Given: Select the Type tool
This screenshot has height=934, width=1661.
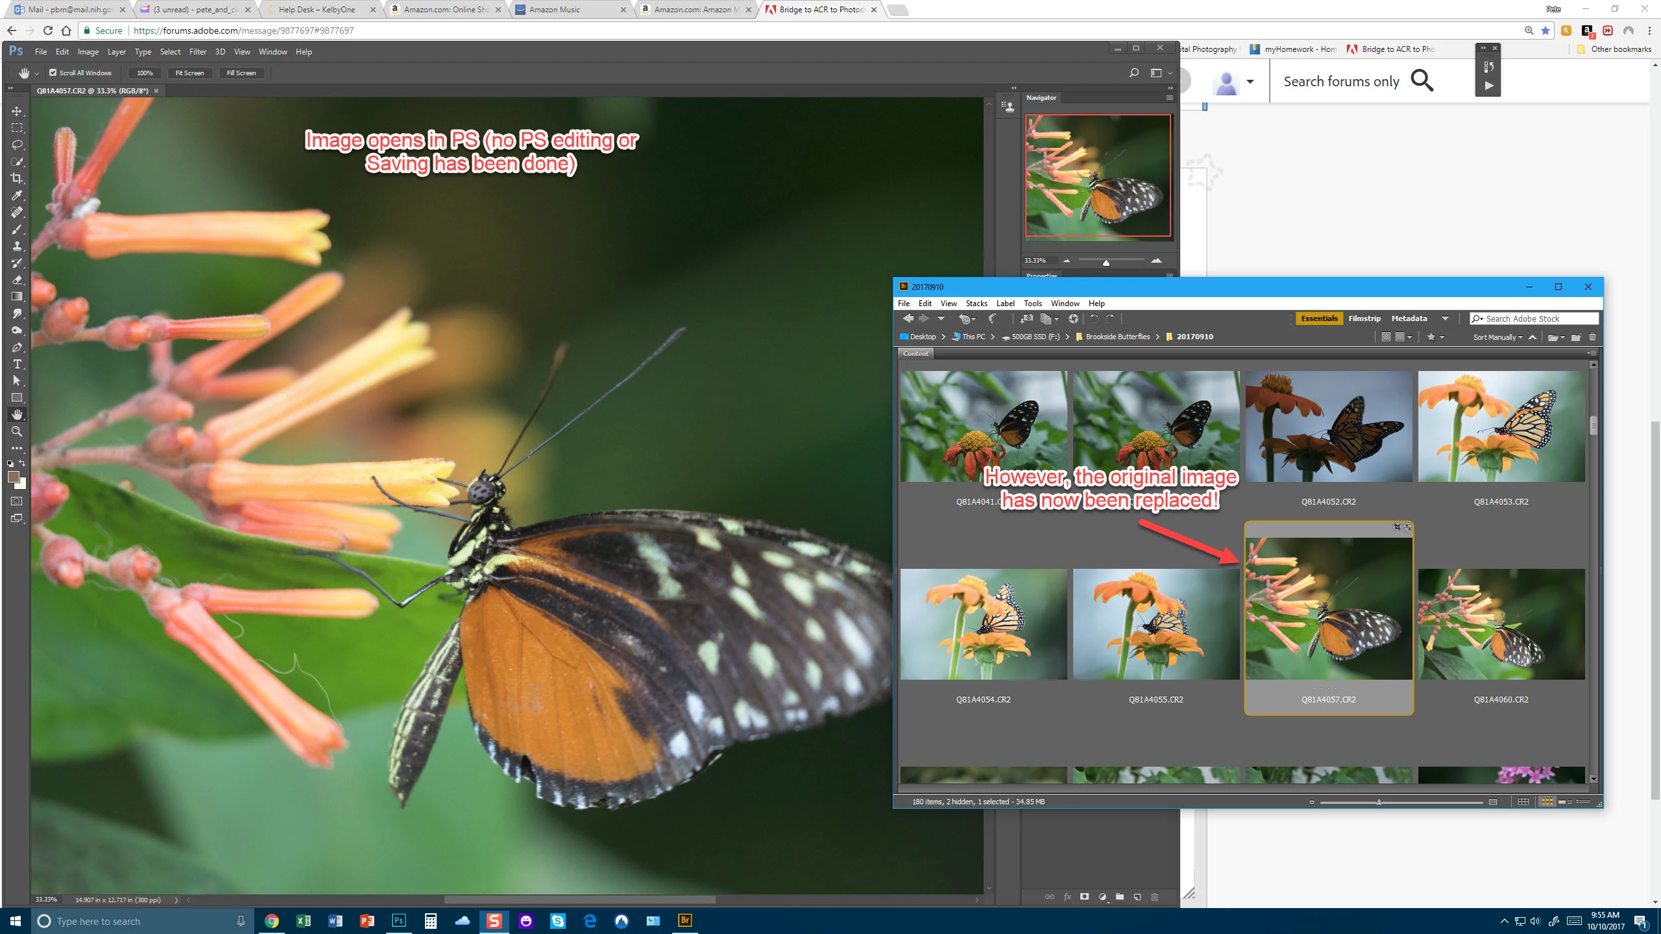Looking at the screenshot, I should pos(17,364).
